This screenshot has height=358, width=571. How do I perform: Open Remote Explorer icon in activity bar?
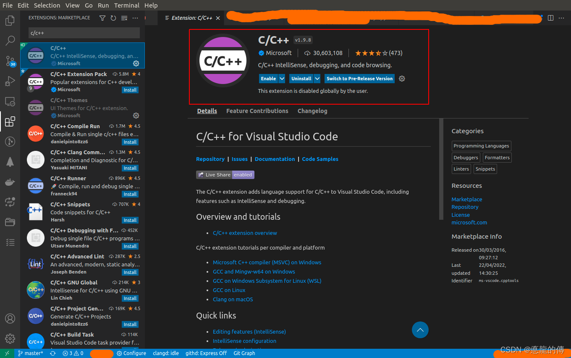[x=10, y=101]
